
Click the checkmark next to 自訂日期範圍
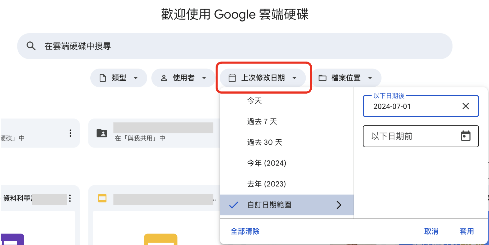click(234, 205)
